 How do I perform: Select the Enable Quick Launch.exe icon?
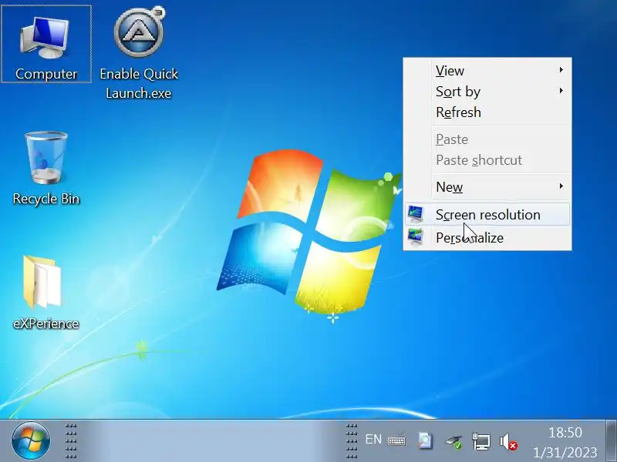coord(139,53)
